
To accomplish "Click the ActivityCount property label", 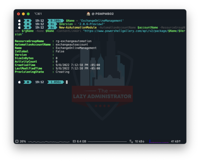I will [26, 62].
